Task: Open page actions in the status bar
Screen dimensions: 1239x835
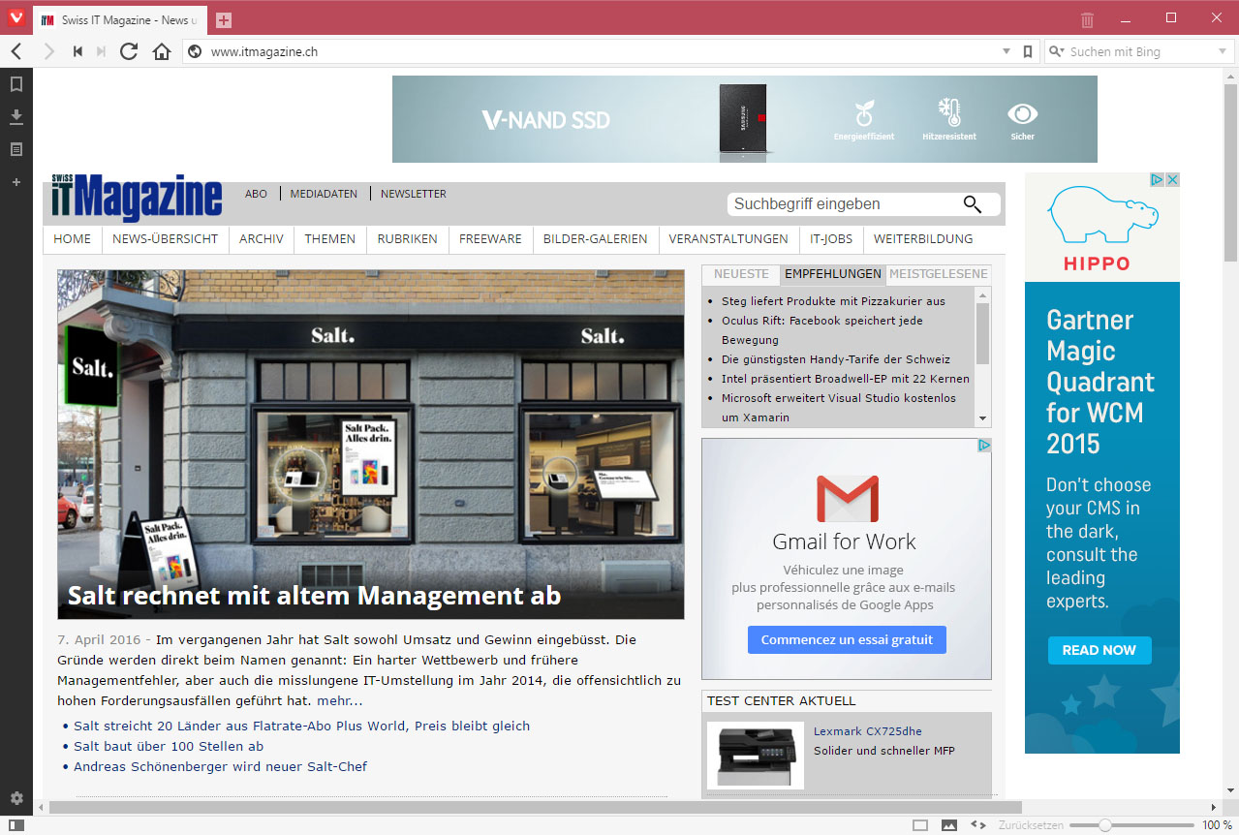Action: pos(978,825)
